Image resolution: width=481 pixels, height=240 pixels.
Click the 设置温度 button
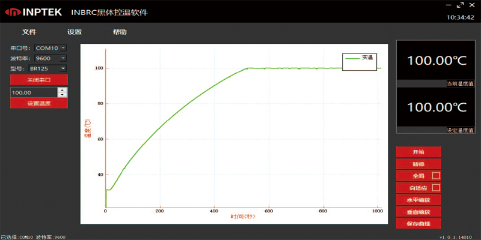pyautogui.click(x=39, y=104)
